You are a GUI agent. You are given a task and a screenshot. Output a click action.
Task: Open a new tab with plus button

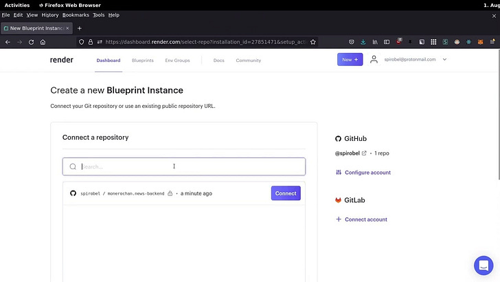coord(80,28)
